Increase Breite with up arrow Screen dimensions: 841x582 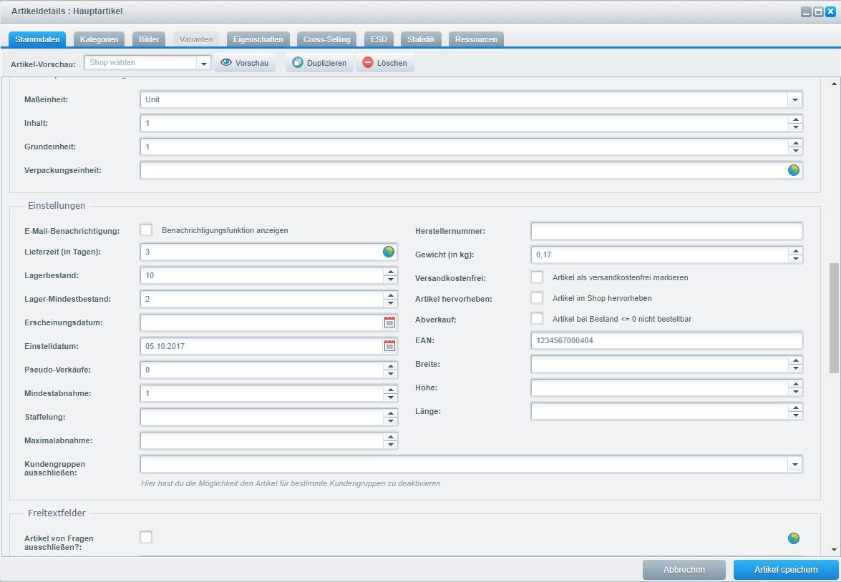tap(795, 360)
